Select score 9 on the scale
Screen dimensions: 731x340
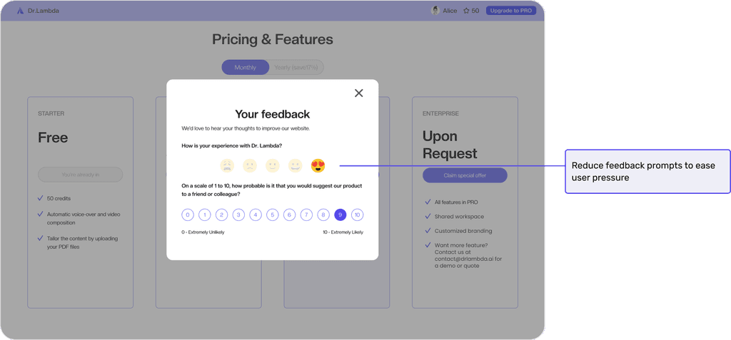click(x=341, y=215)
